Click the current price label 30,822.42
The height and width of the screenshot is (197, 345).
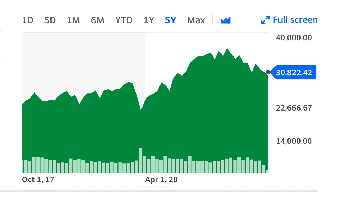click(294, 73)
